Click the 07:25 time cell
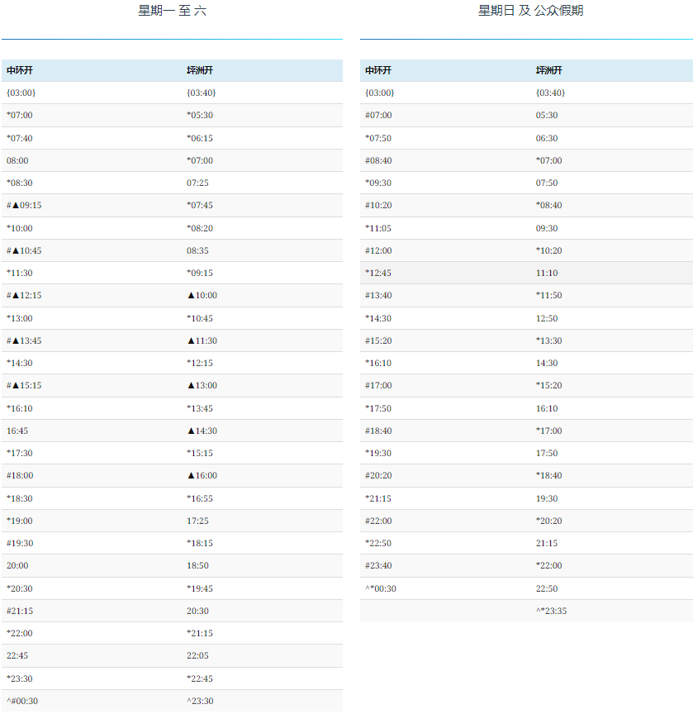Viewport: 693px width, 714px height. click(x=197, y=183)
